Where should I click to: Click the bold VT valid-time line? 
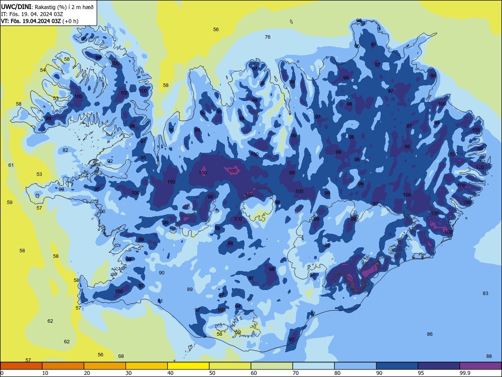click(x=40, y=21)
